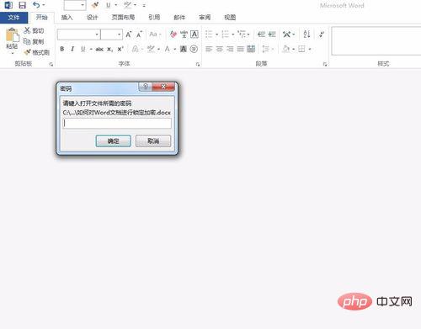Click 格式刷 (Format Painter) in clipboard group

(37, 52)
